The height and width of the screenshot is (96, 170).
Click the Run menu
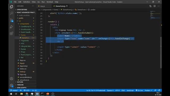(x=43, y=2)
